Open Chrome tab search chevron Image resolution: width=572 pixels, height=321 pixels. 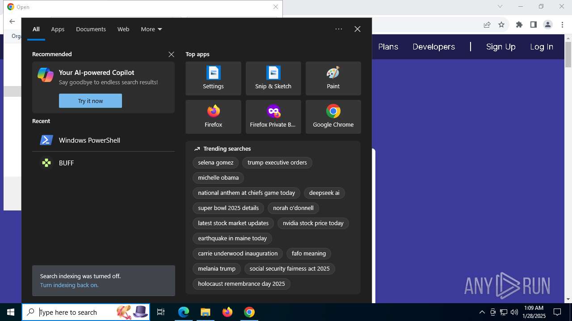tap(500, 6)
